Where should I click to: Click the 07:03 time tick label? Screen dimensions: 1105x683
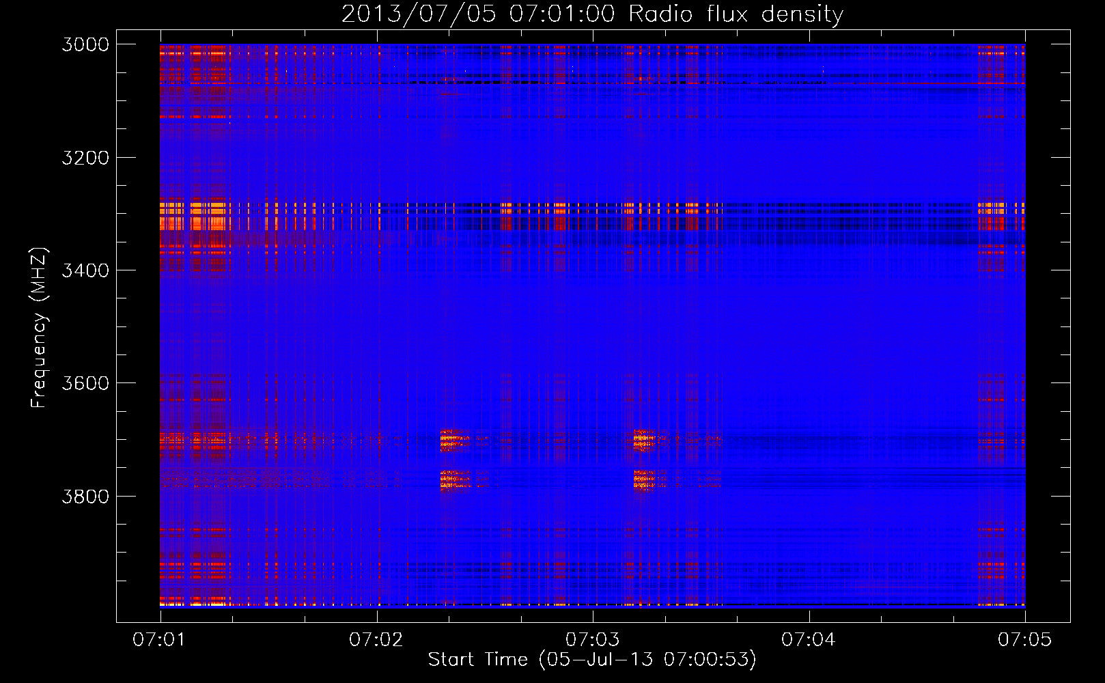click(593, 639)
